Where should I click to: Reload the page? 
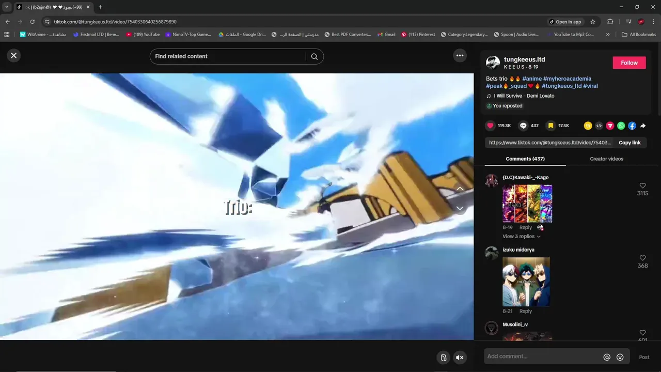32,22
